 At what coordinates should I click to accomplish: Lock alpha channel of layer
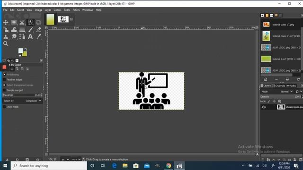pos(279,101)
